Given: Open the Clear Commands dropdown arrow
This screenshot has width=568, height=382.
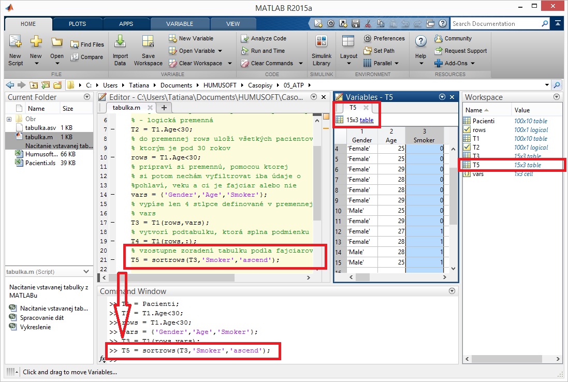Looking at the screenshot, I should coord(301,63).
